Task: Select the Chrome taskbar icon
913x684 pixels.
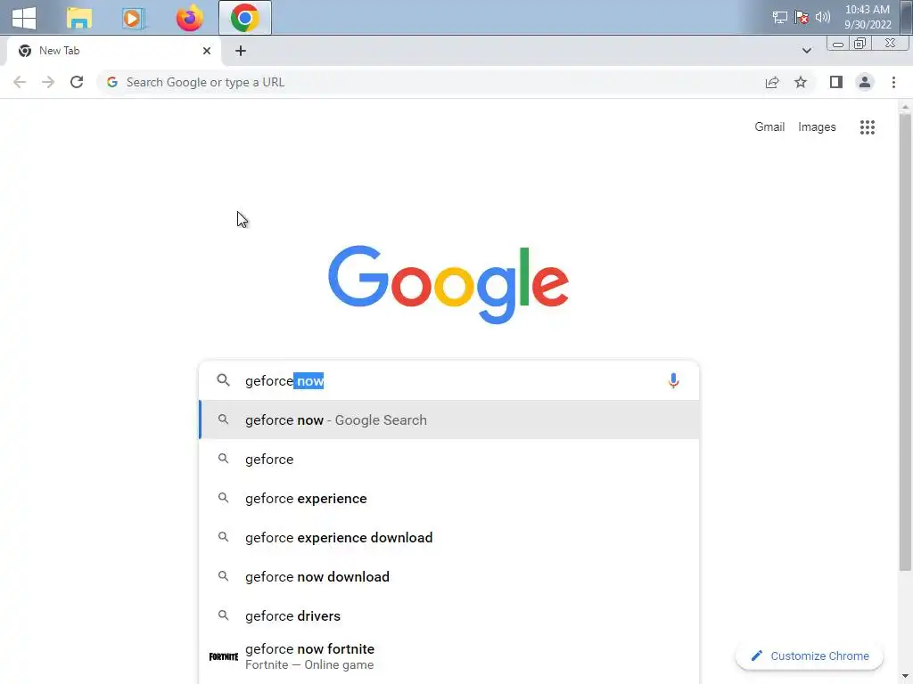Action: [x=244, y=18]
